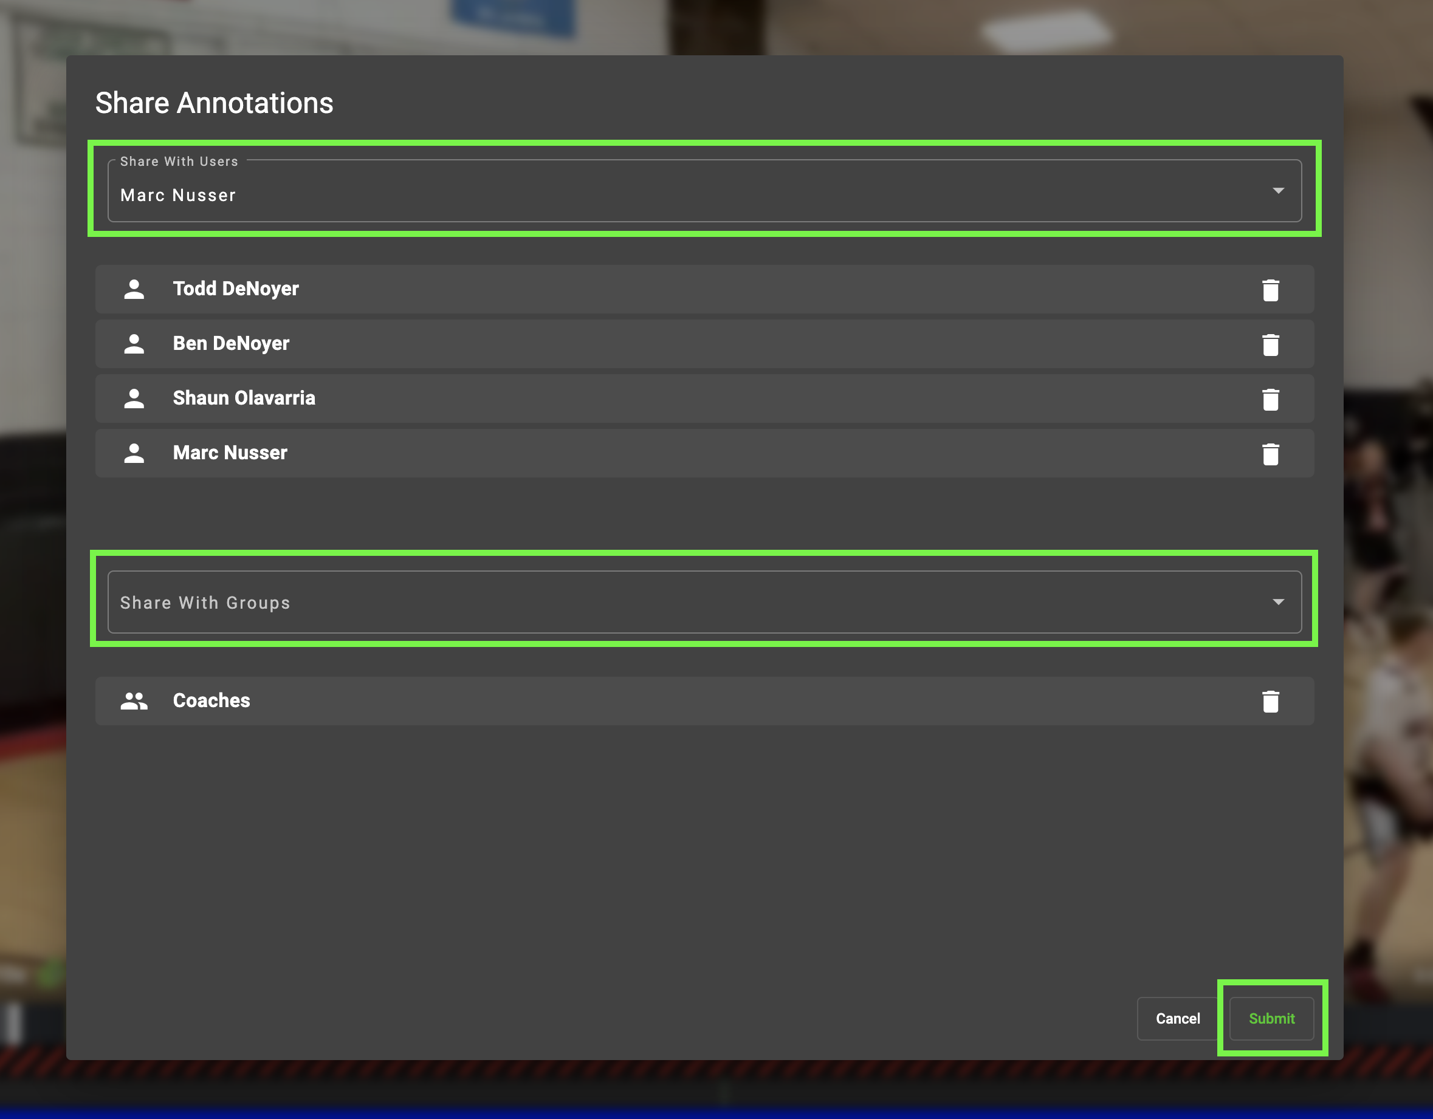
Task: Click person icon beside Ben DeNoyer
Action: point(134,344)
